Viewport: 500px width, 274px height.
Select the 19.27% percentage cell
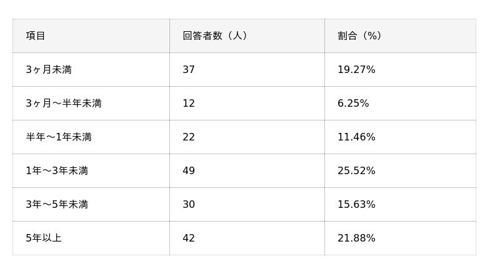point(356,70)
